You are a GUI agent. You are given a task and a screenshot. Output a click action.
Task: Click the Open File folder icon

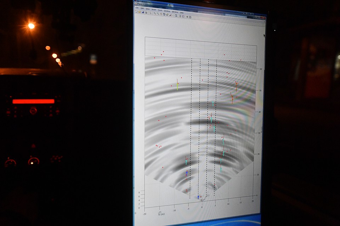pos(140,12)
